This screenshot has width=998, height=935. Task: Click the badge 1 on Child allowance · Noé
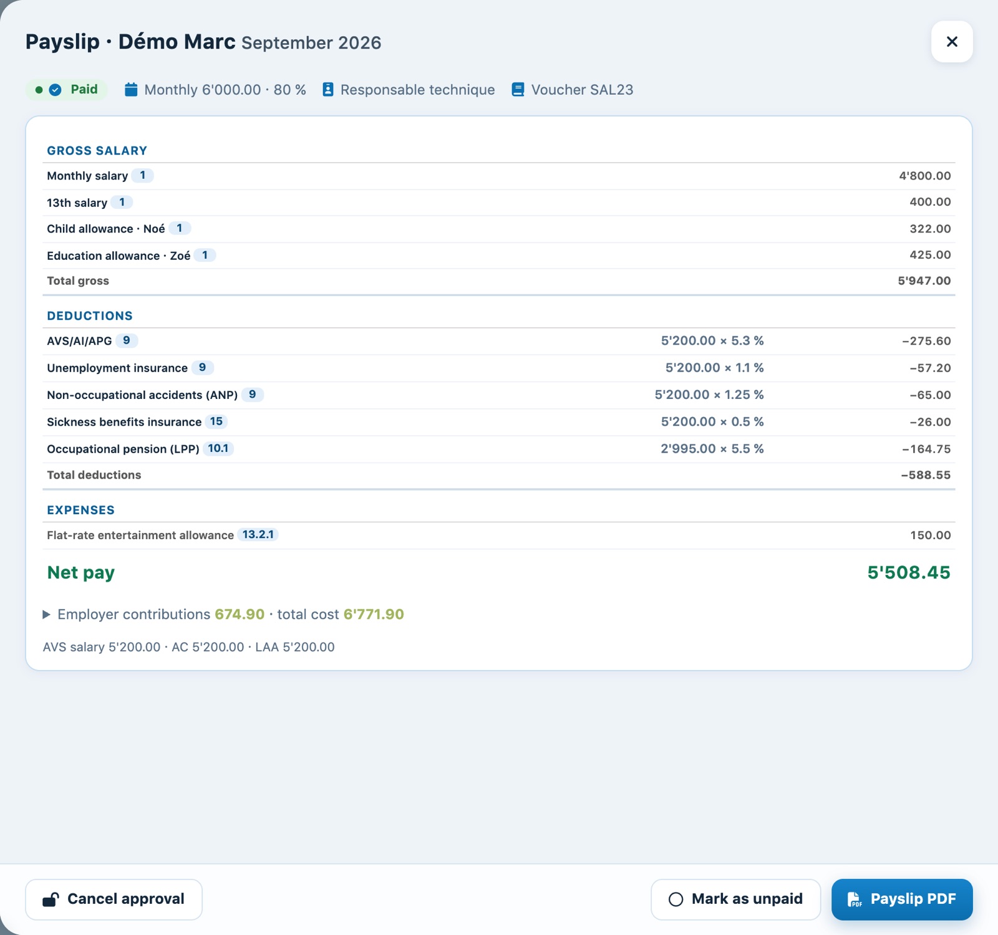coord(180,228)
